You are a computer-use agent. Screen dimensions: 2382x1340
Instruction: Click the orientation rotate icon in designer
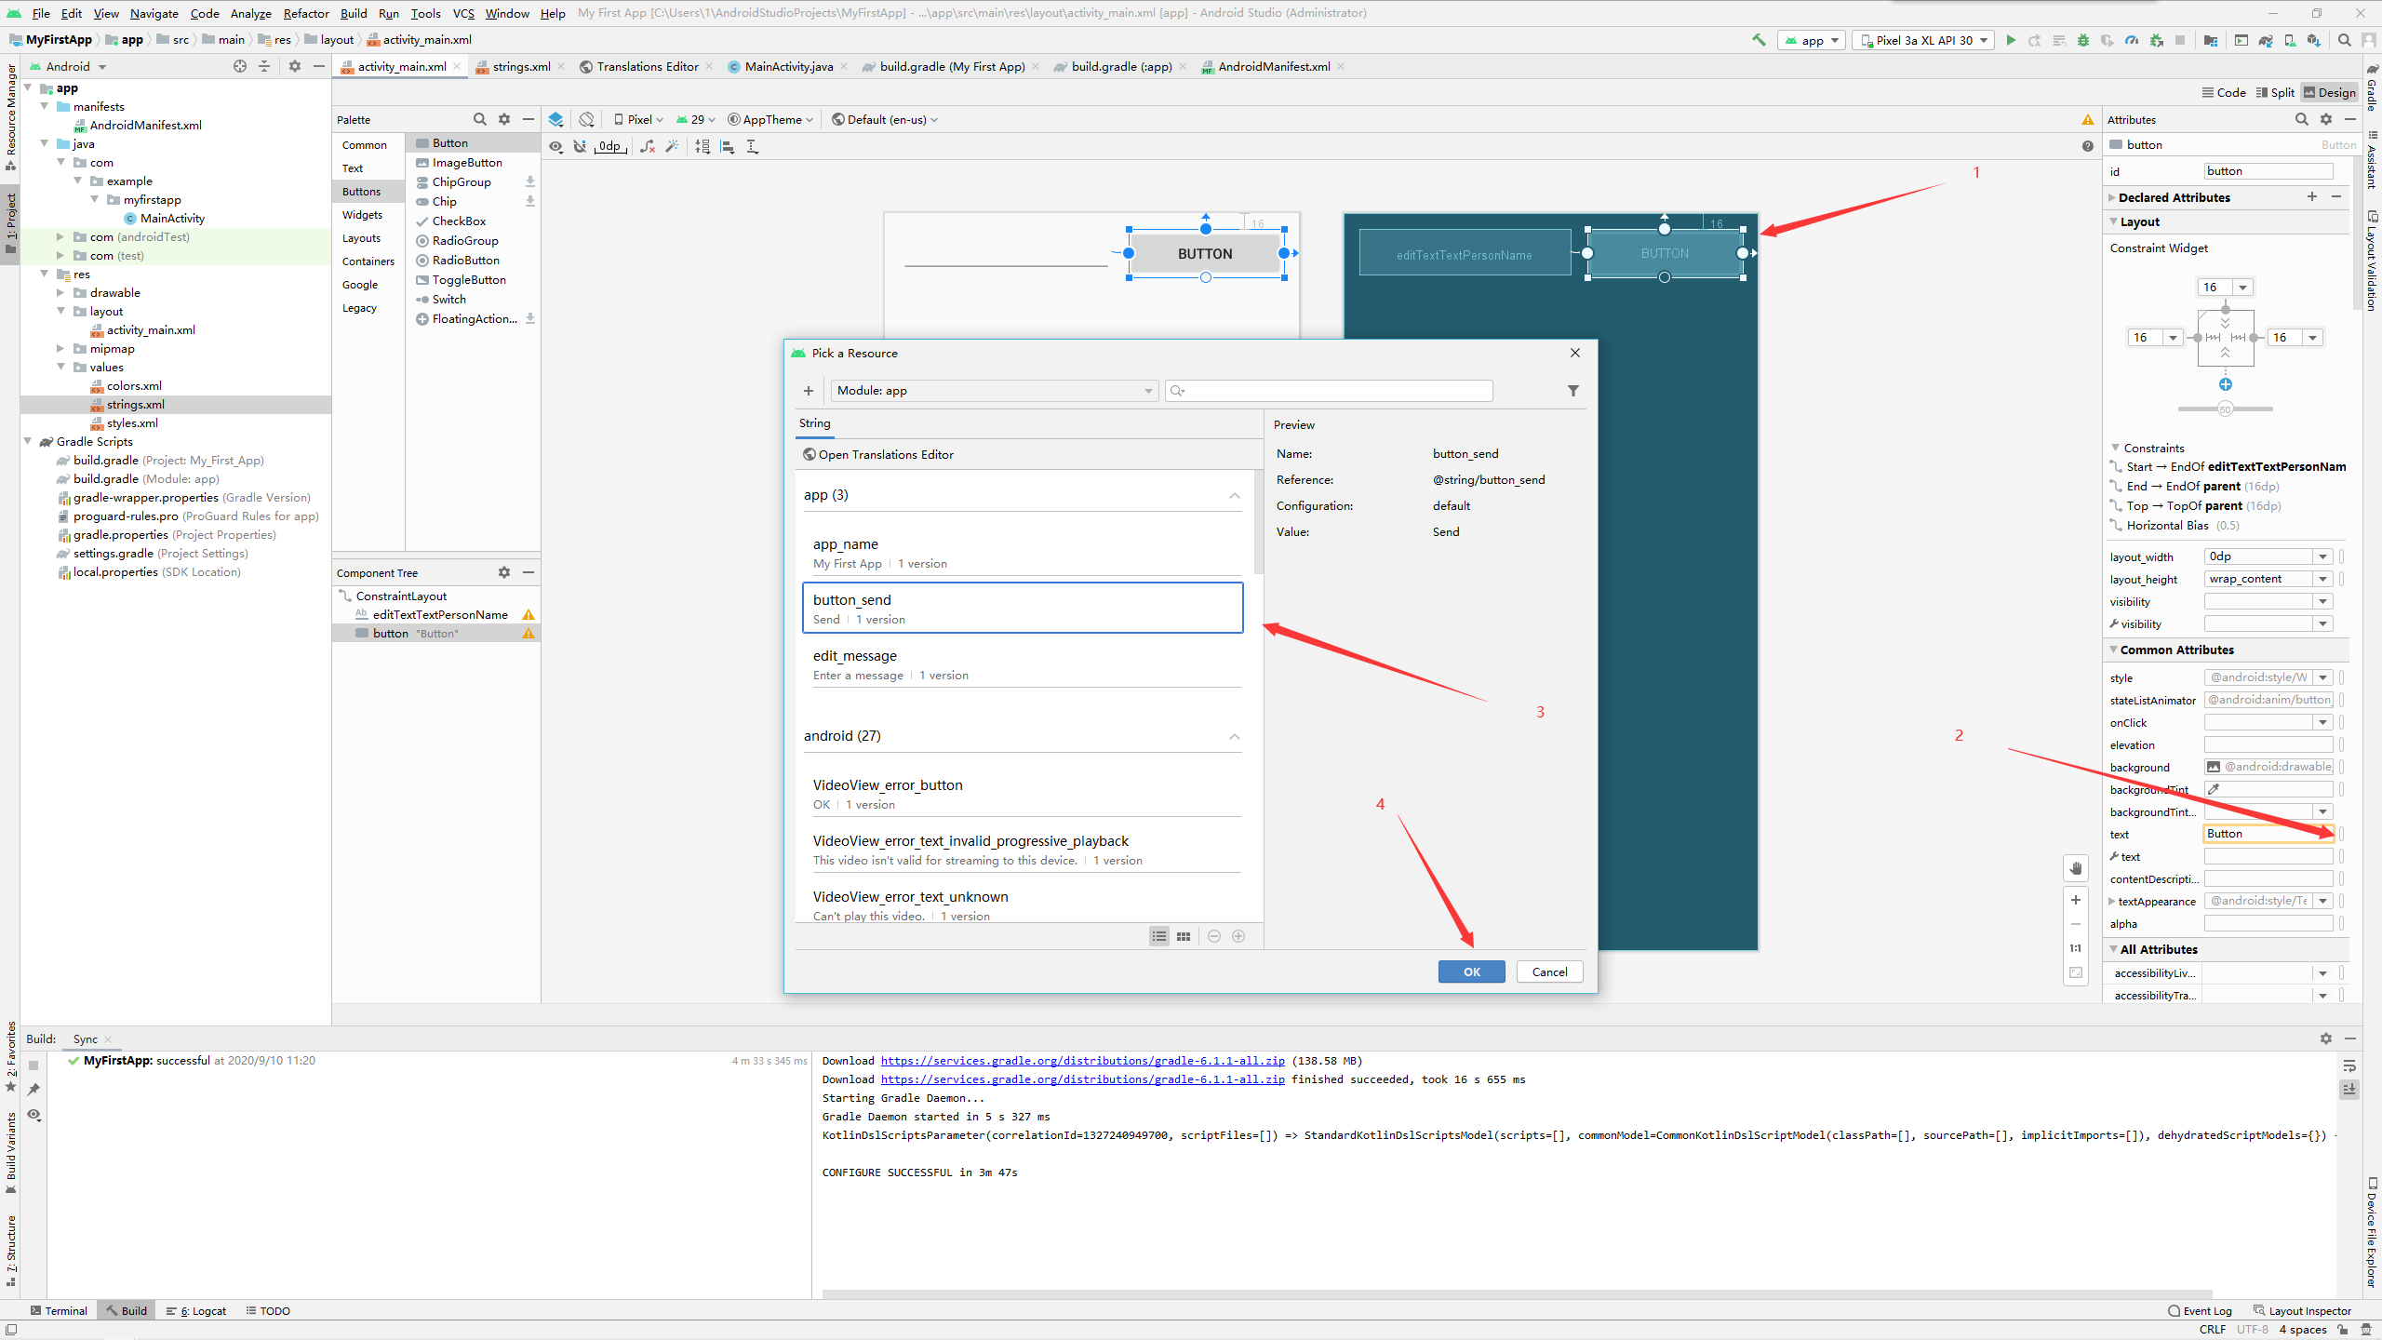586,119
